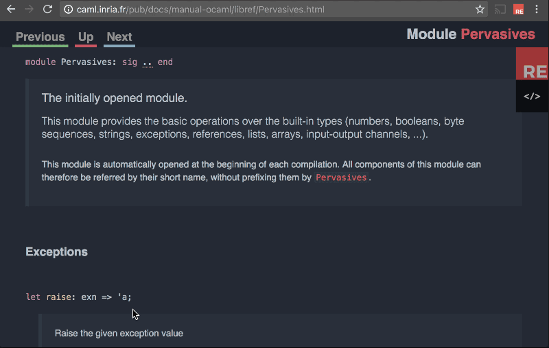Click the red 'Pervasives' inline code word
The width and height of the screenshot is (549, 348).
(x=341, y=177)
